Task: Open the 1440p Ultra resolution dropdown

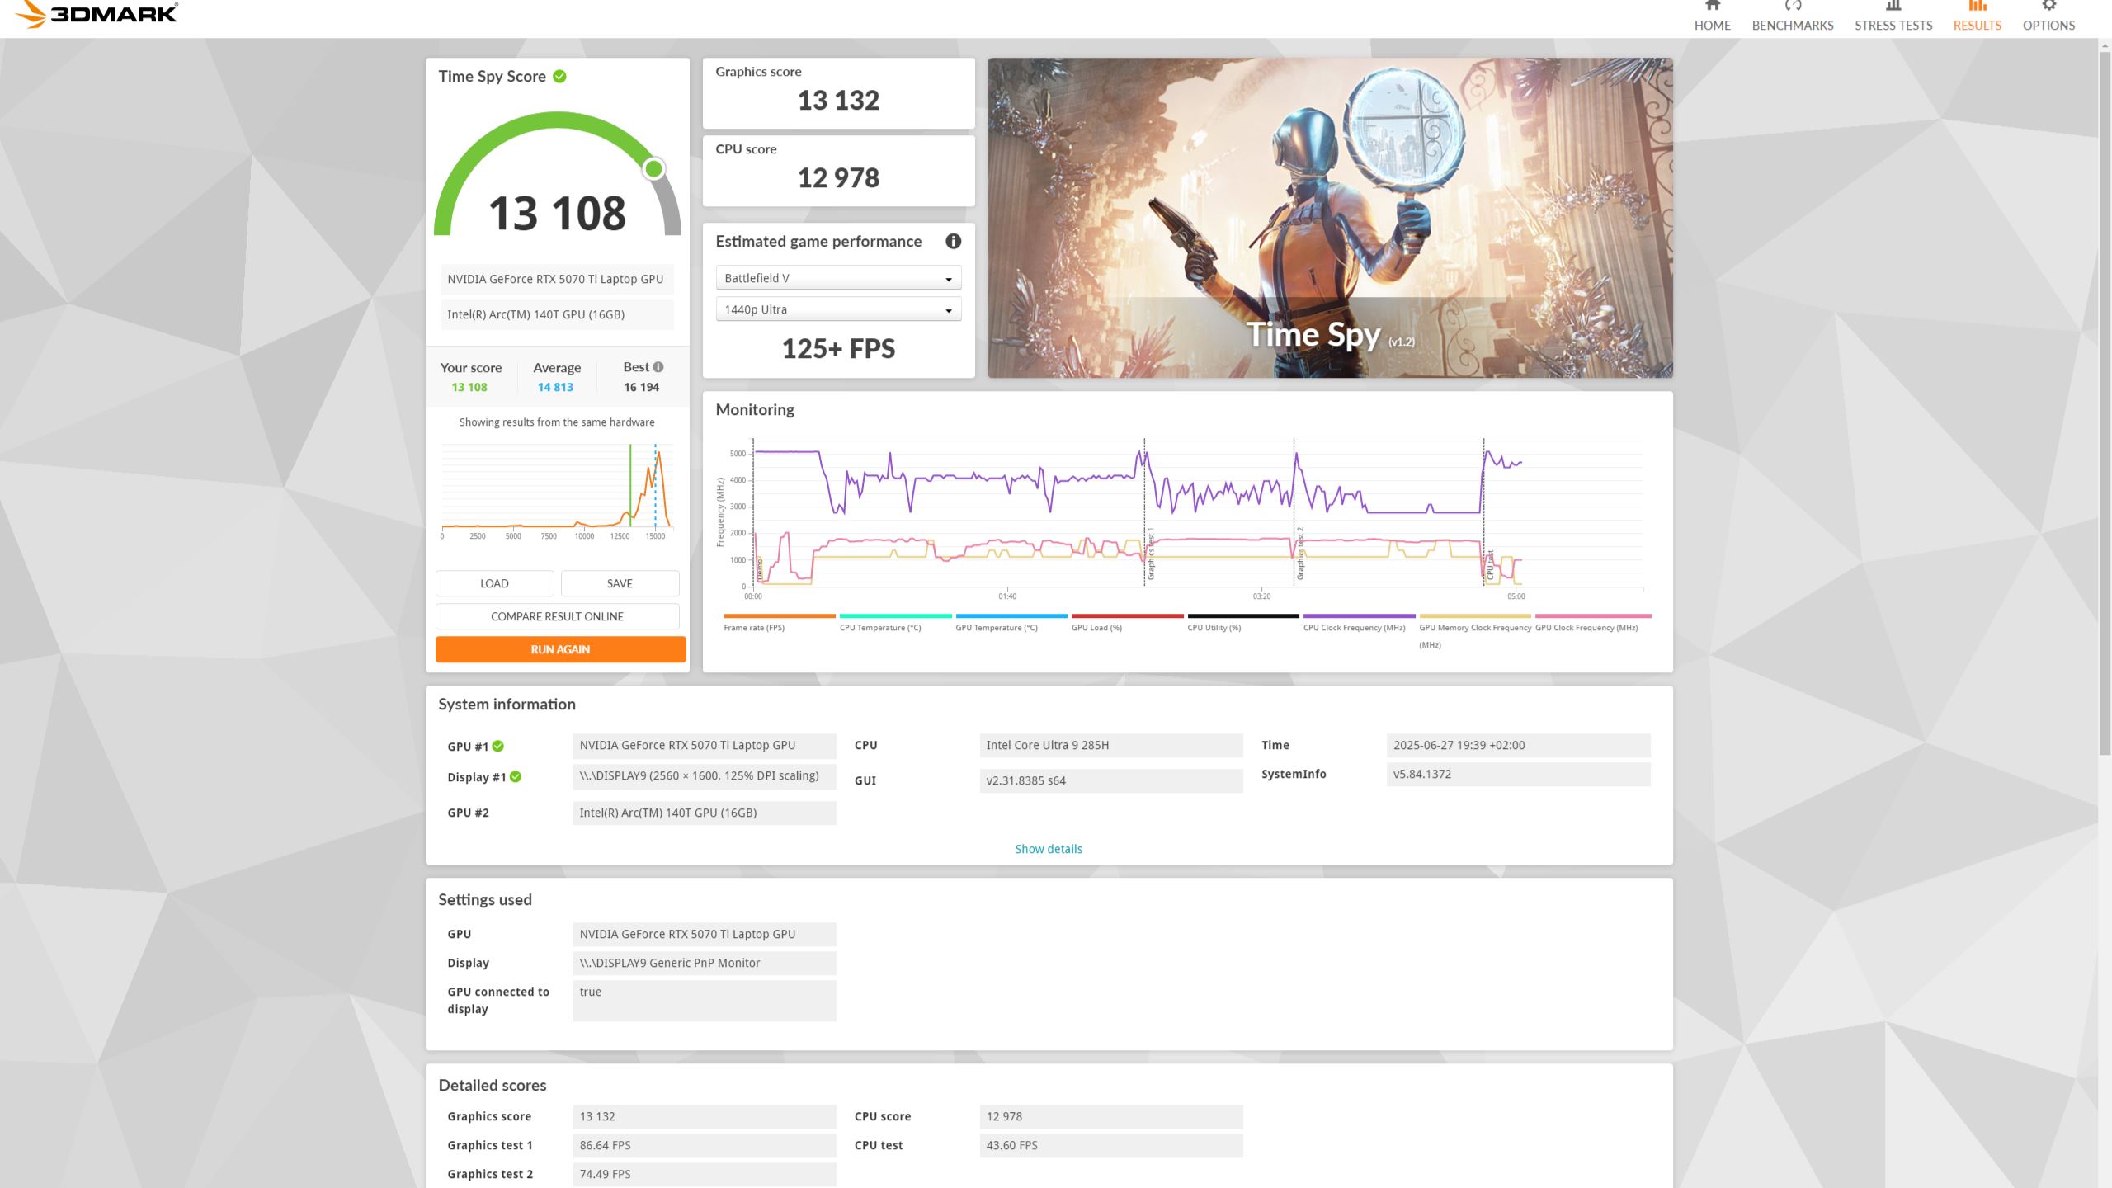Action: [838, 309]
